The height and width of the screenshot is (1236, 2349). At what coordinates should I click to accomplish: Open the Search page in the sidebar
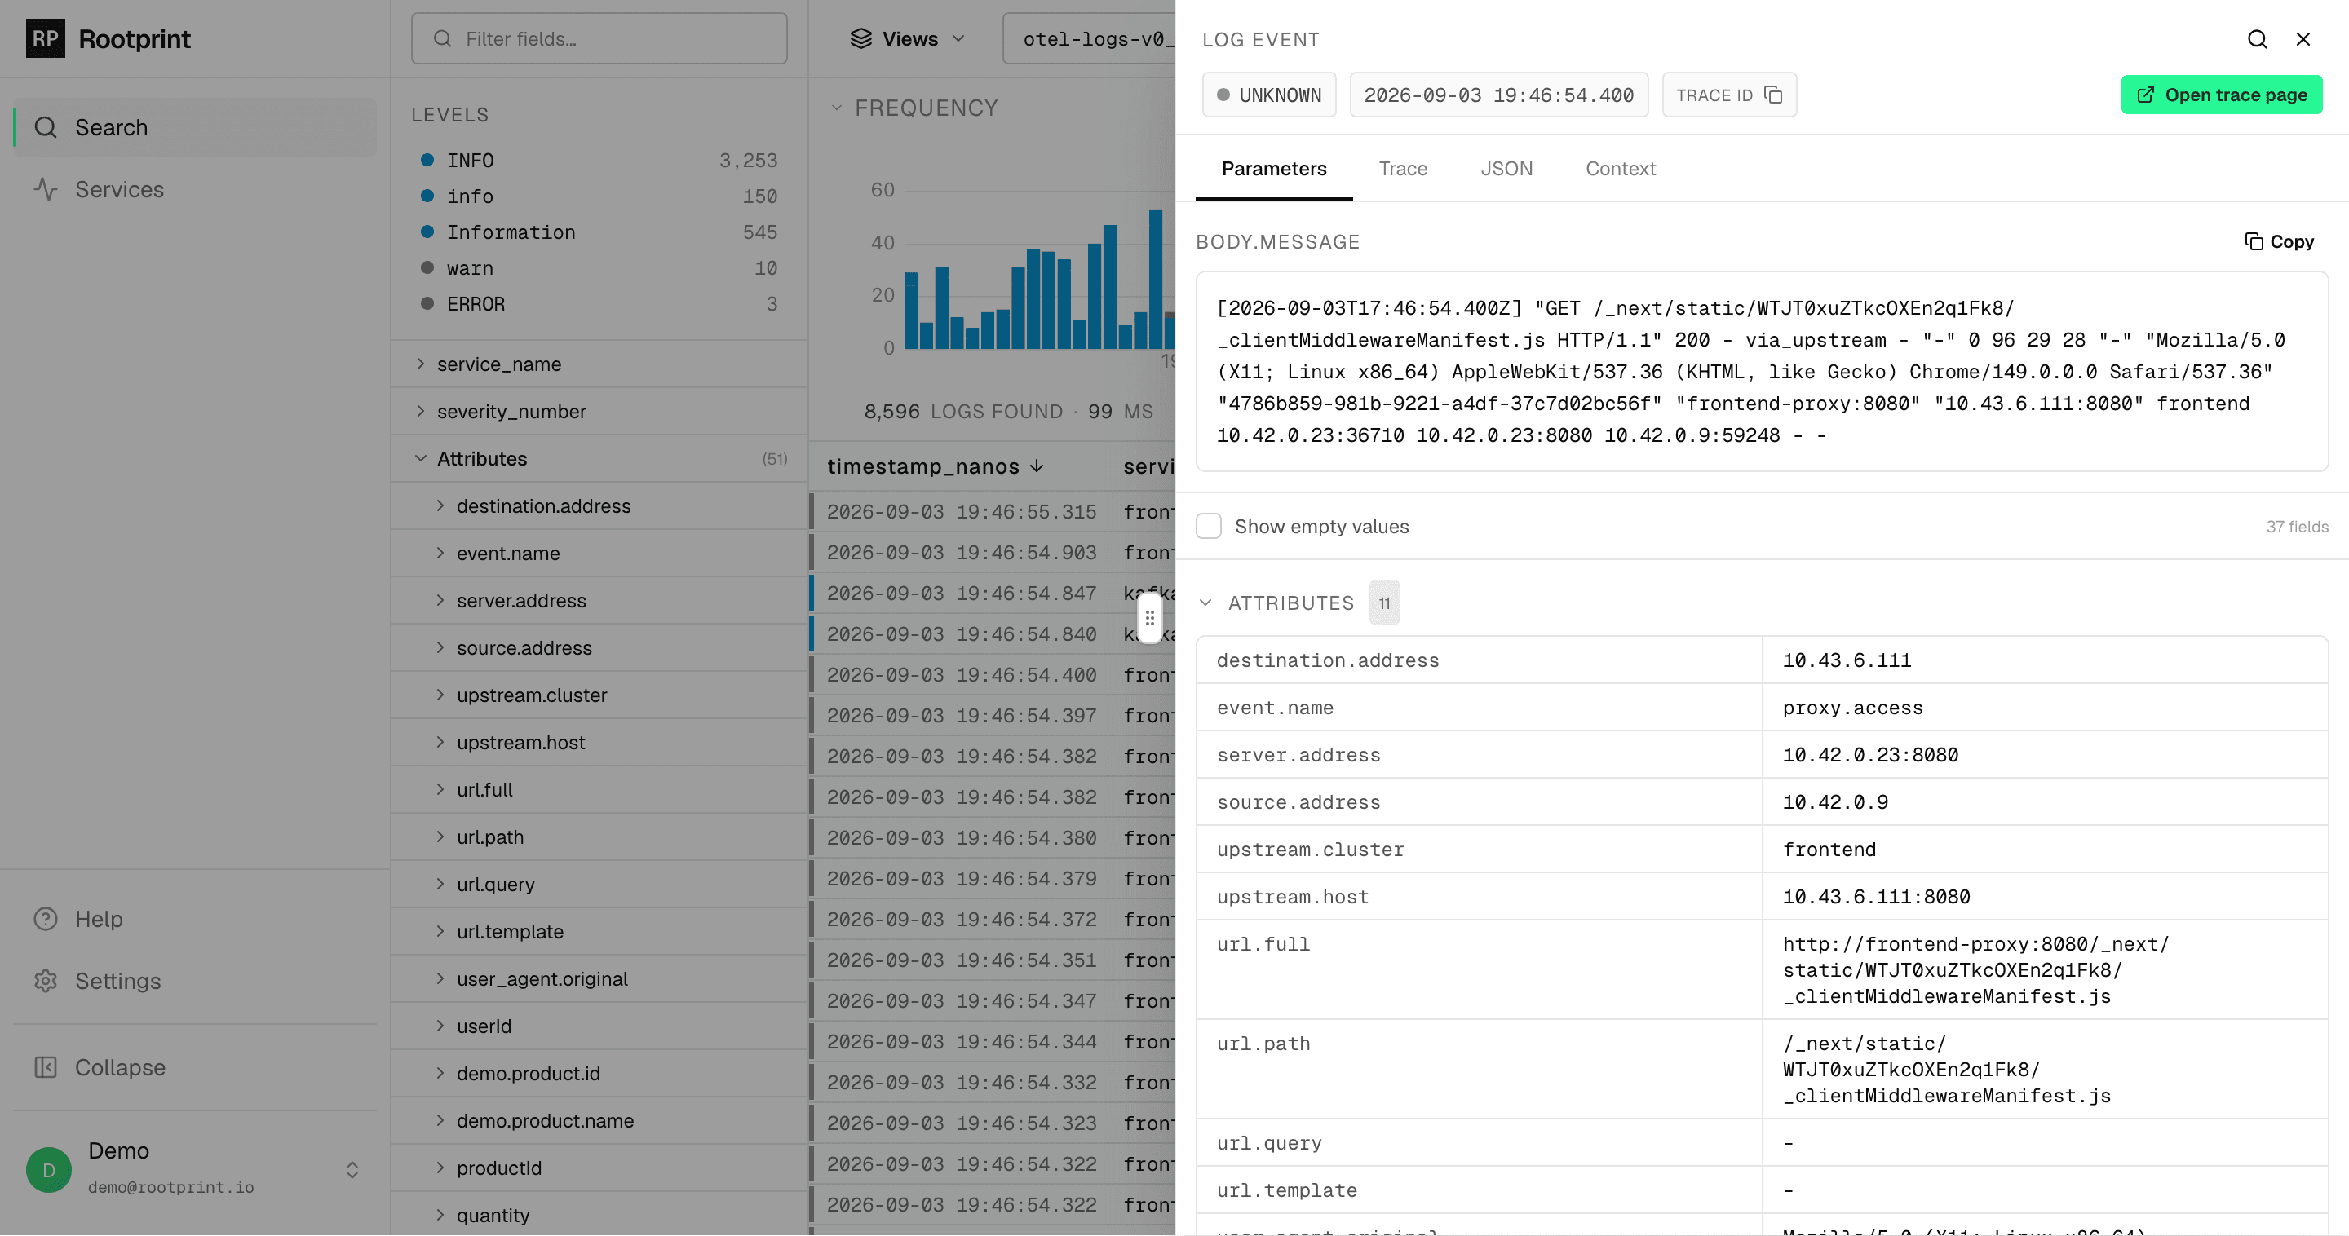pos(195,126)
